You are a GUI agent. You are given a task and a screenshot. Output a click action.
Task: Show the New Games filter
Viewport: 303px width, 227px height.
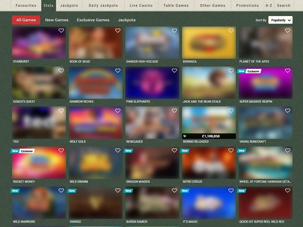57,20
